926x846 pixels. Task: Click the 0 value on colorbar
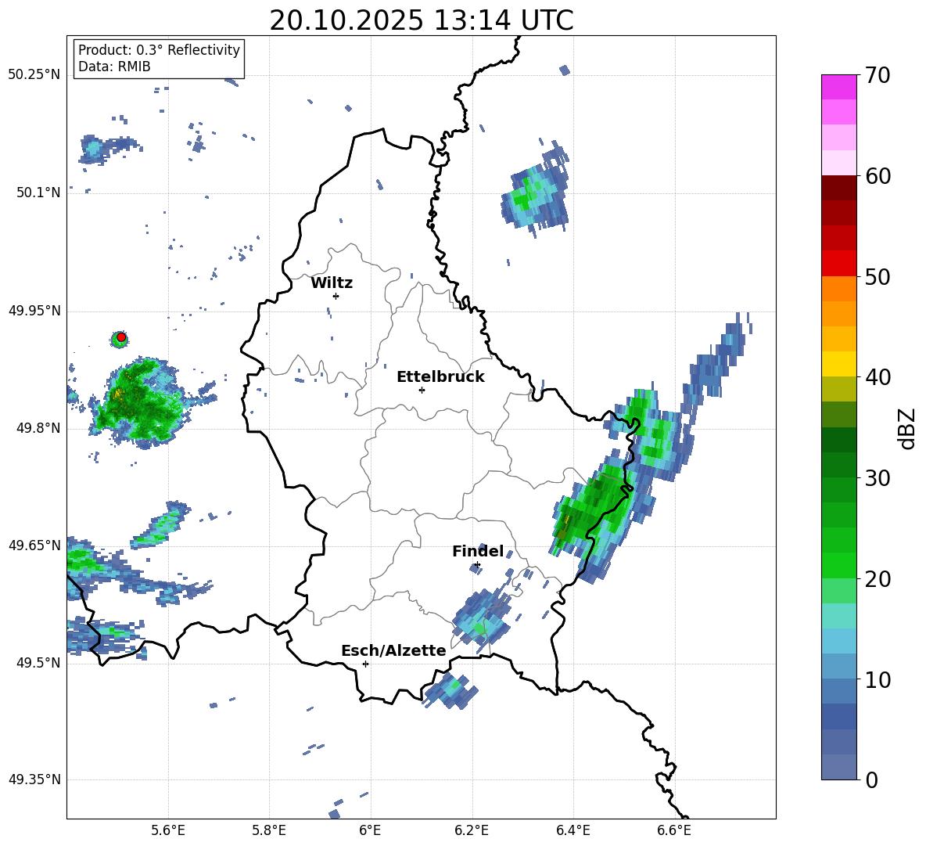click(872, 779)
